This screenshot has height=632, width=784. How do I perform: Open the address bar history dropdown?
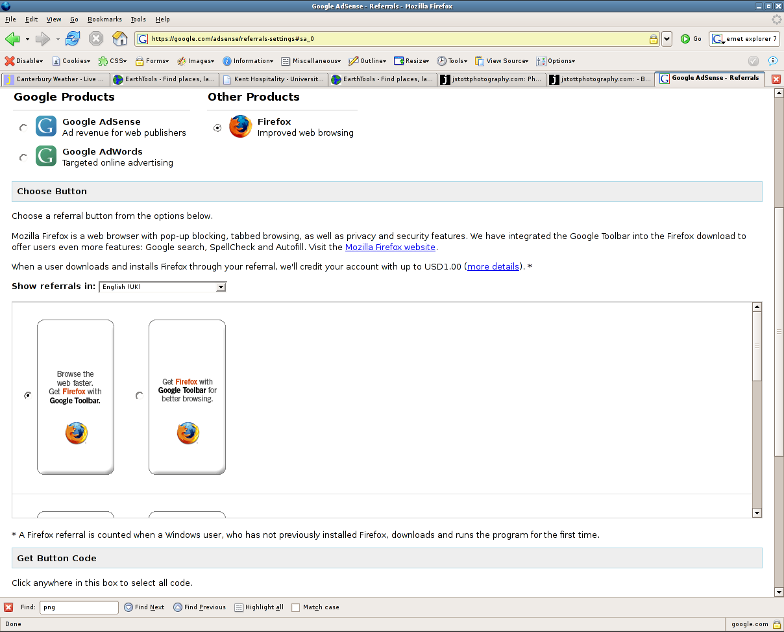coord(667,39)
